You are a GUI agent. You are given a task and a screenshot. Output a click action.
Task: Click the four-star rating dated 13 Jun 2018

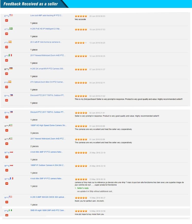81,42
